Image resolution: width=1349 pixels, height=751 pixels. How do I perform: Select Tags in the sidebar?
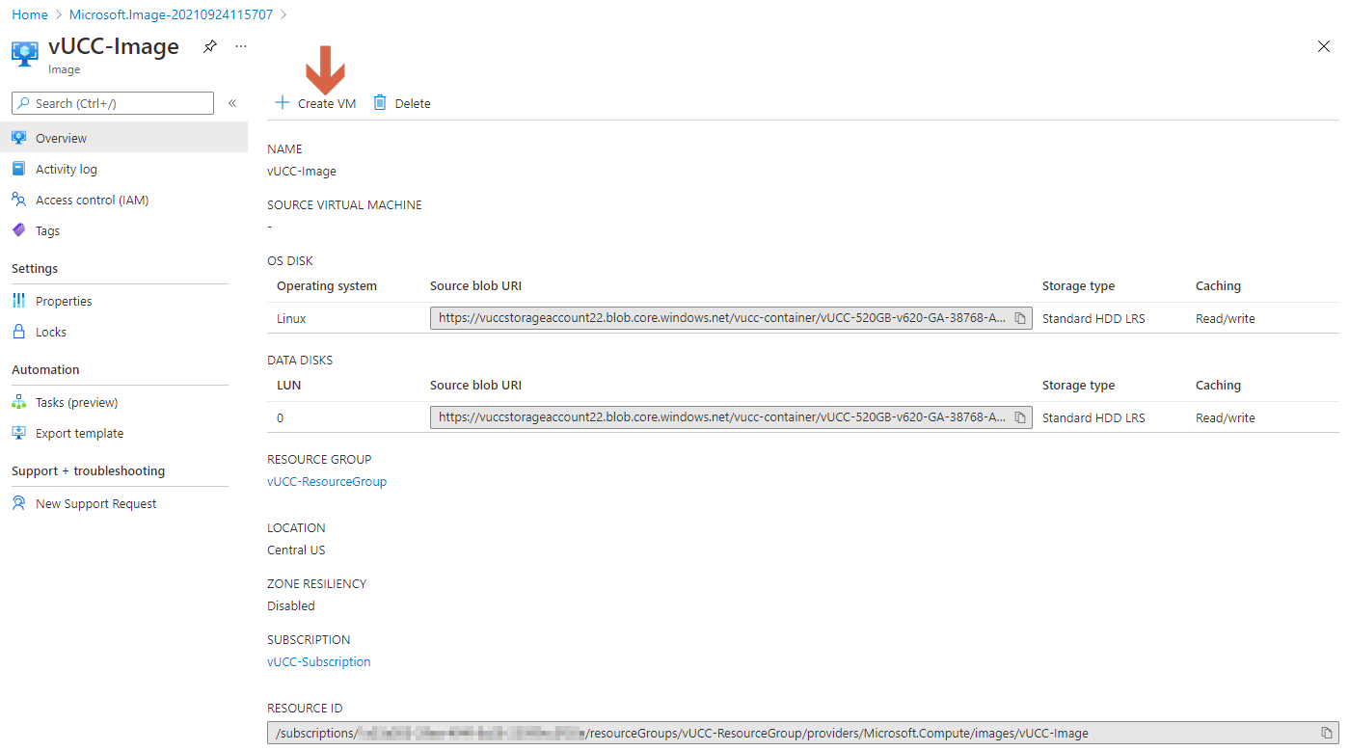[x=47, y=230]
